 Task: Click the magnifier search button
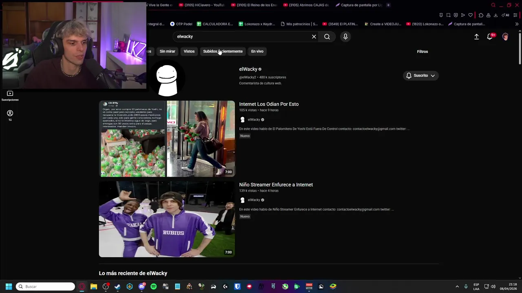[x=327, y=37]
